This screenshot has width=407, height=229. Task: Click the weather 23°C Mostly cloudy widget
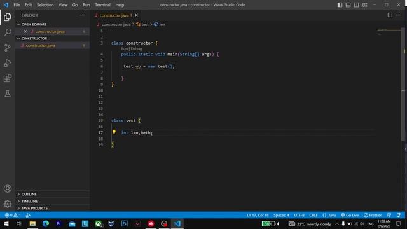point(310,224)
